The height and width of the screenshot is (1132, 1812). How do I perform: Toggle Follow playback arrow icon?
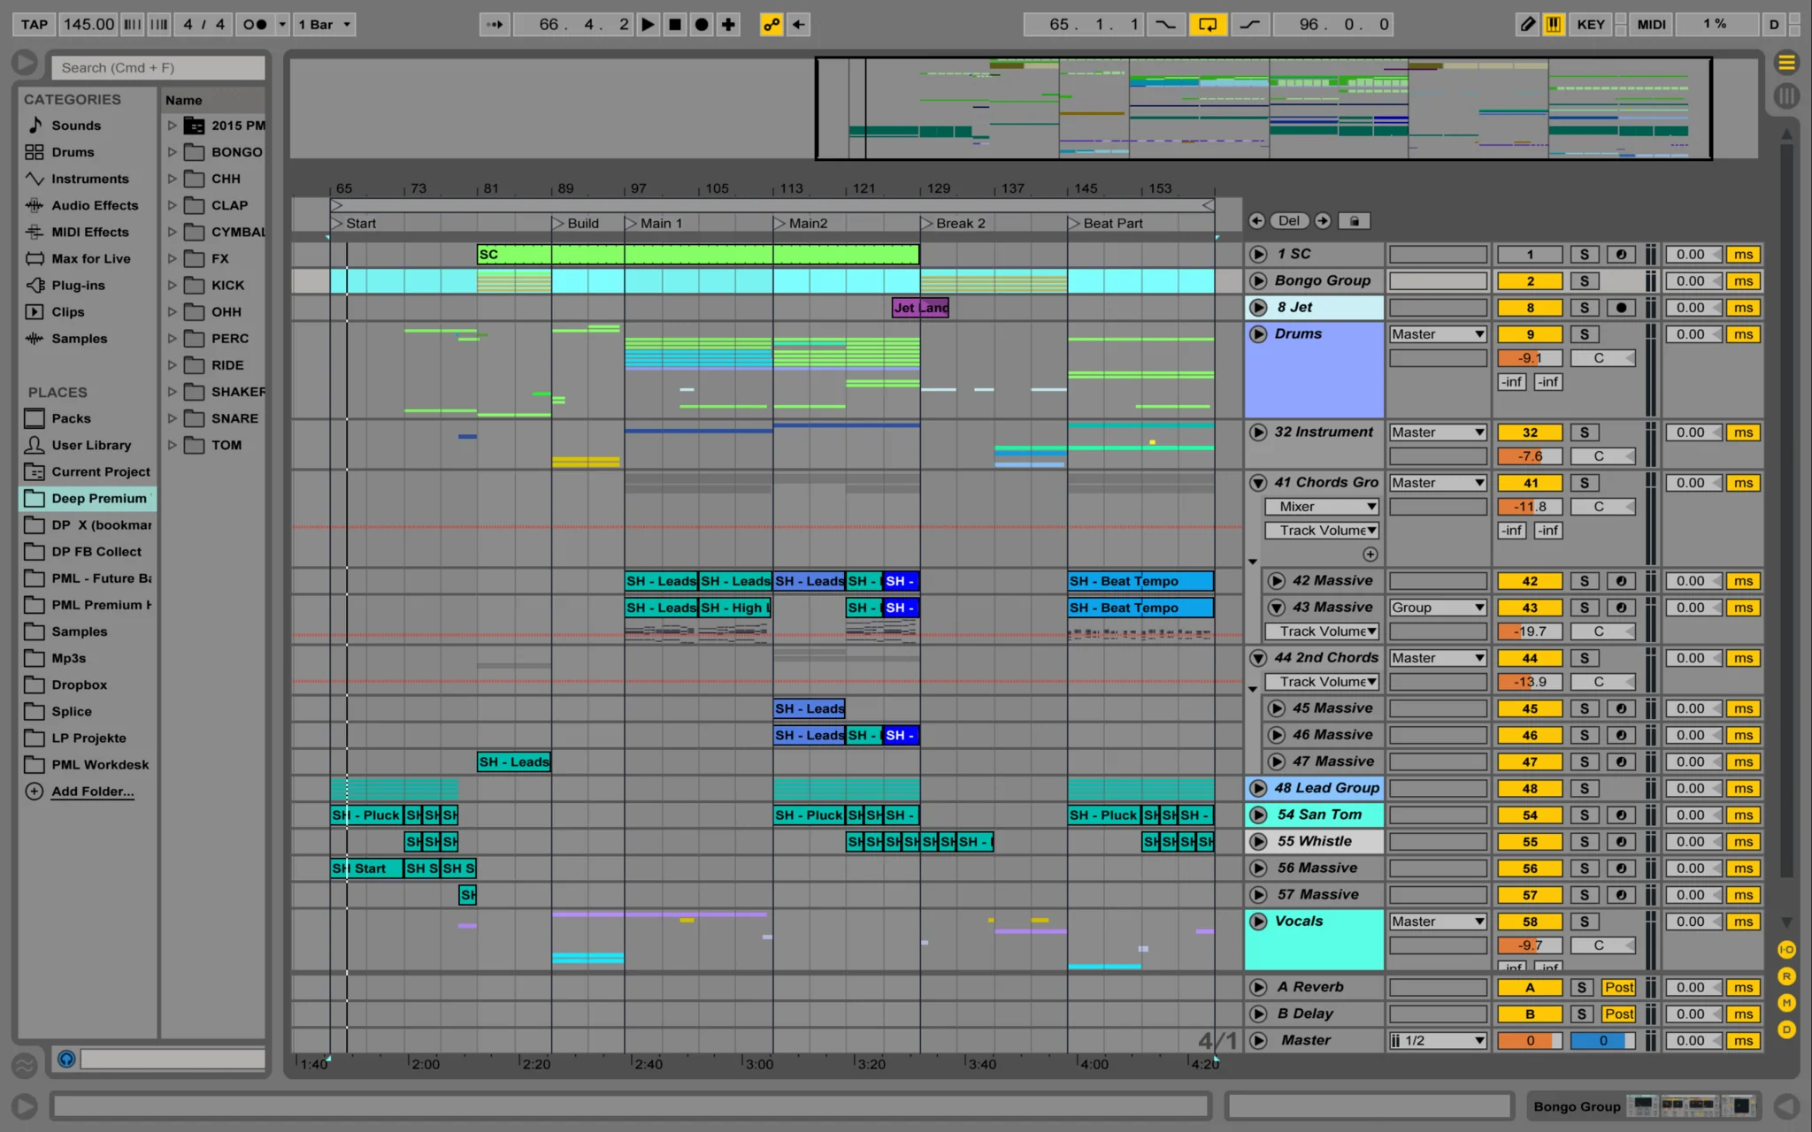pos(495,25)
